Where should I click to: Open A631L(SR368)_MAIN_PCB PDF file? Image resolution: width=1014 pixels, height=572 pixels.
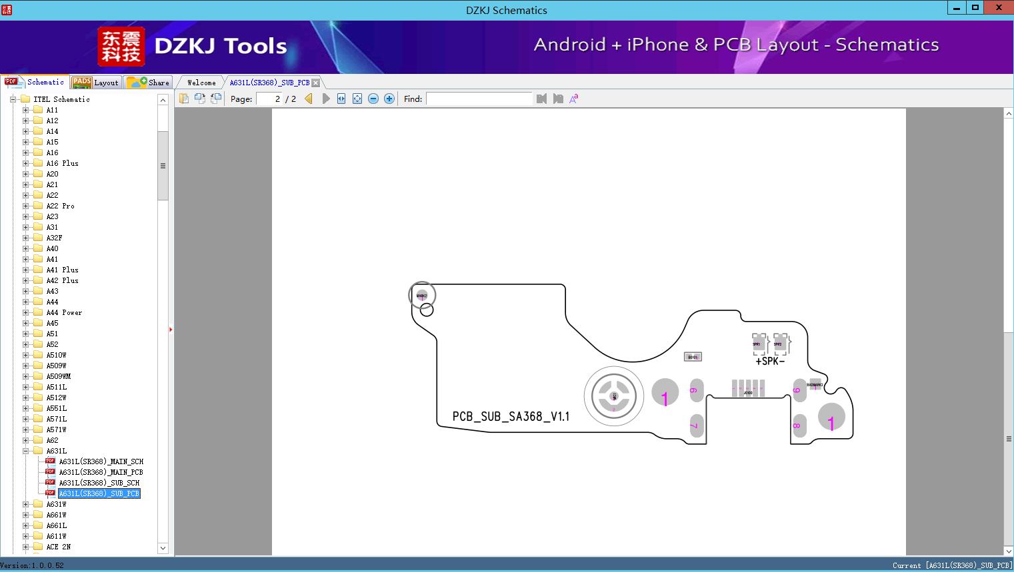(x=101, y=472)
